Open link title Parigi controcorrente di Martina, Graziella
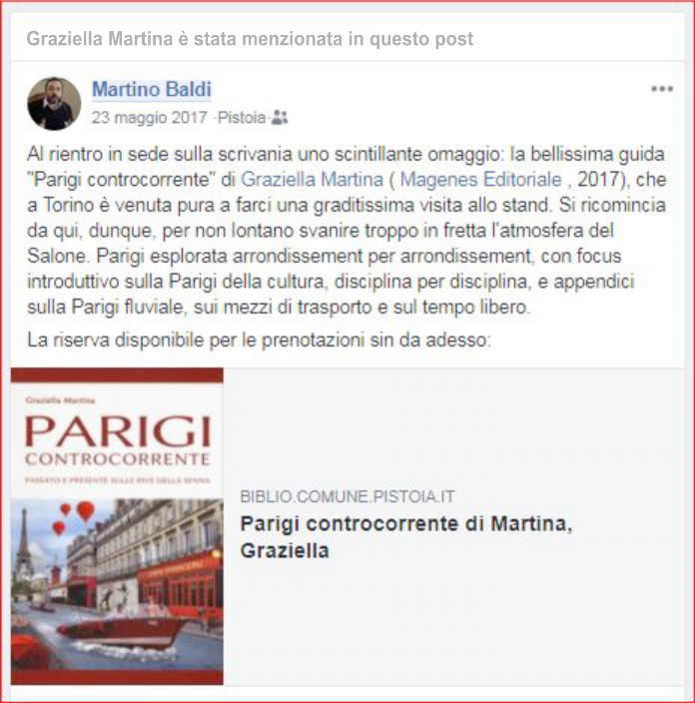695x703 pixels. point(406,536)
